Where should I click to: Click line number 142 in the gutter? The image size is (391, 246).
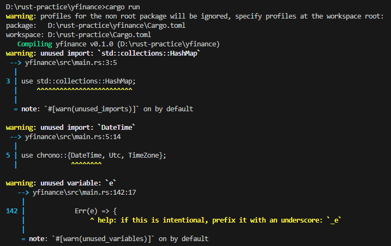tap(11, 211)
